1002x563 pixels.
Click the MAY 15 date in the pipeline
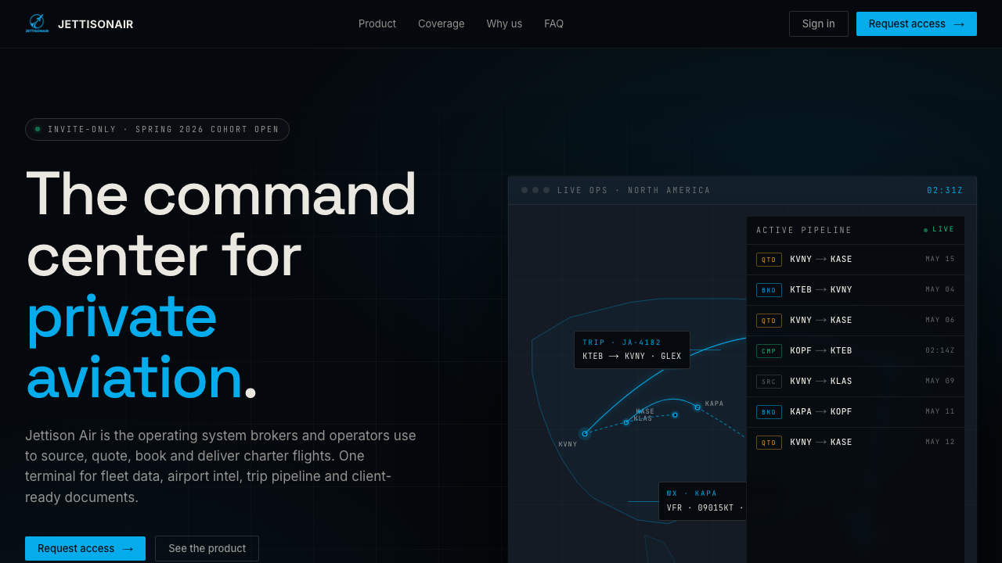[940, 260]
